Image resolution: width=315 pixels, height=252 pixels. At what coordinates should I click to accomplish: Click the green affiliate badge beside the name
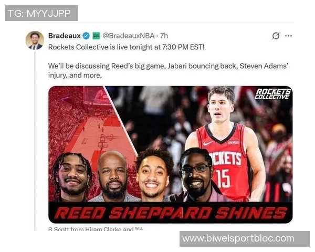click(x=96, y=36)
